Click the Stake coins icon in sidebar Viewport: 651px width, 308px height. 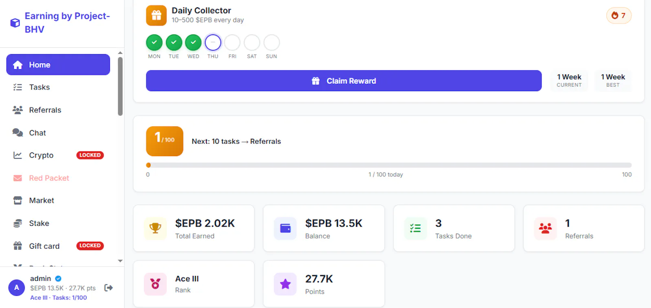(17, 223)
